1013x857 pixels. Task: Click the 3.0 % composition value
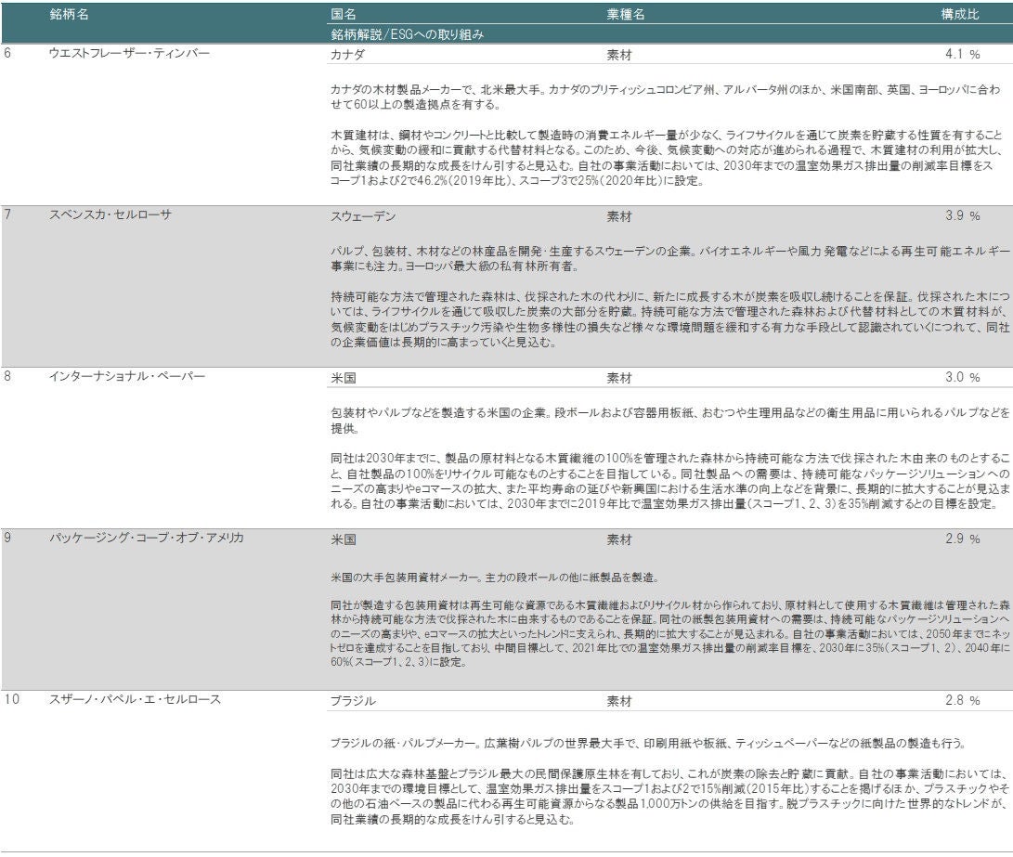click(x=962, y=378)
